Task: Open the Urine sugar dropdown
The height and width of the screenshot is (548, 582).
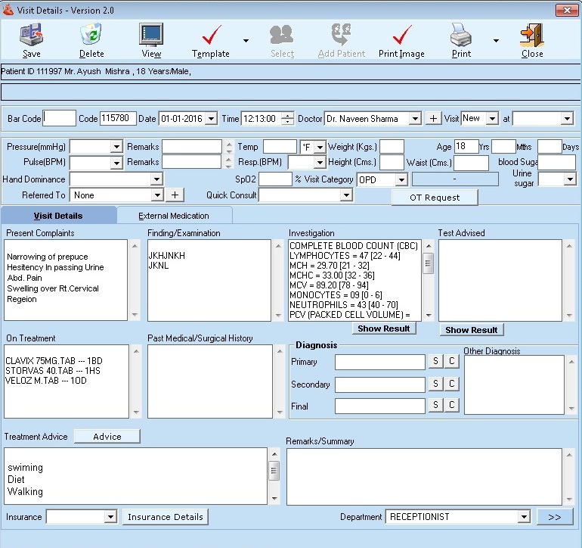Action: click(x=570, y=179)
